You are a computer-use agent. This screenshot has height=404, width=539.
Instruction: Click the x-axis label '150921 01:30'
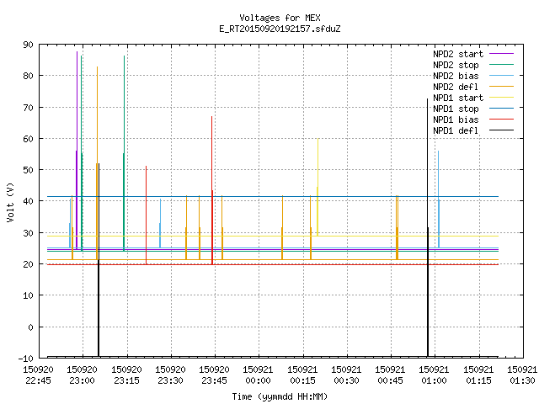coord(522,375)
